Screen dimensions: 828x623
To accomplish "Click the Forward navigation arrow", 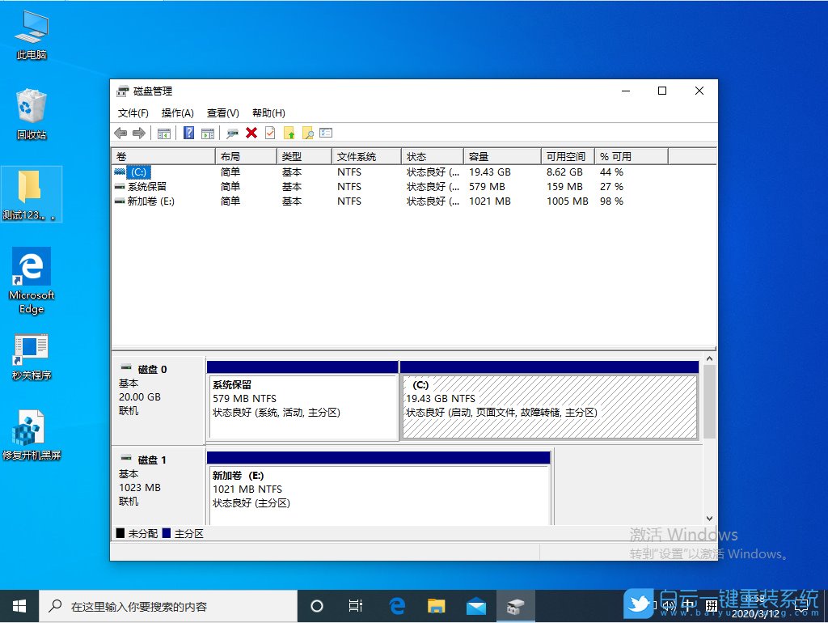I will 139,133.
